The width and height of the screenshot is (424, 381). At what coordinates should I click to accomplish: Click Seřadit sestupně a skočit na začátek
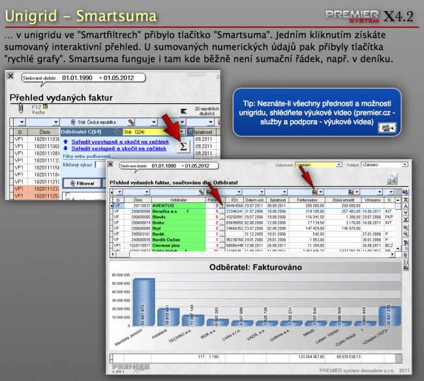tap(119, 149)
